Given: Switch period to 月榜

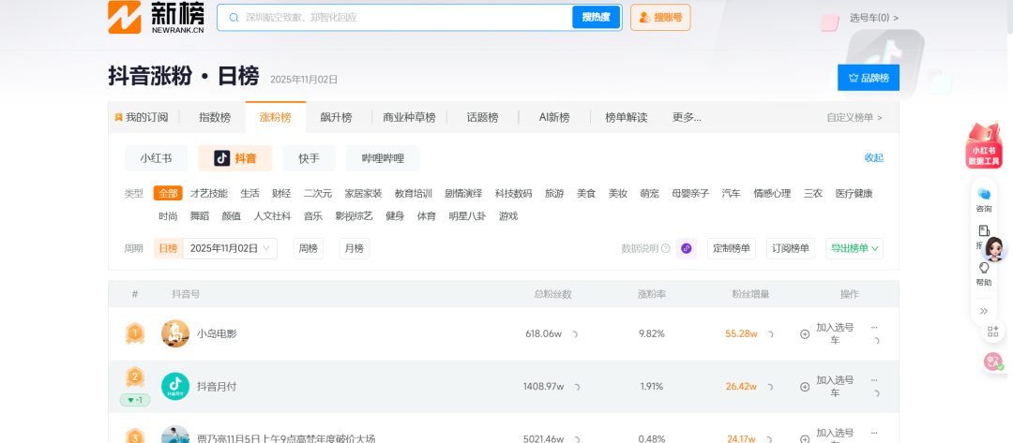Looking at the screenshot, I should pyautogui.click(x=354, y=248).
